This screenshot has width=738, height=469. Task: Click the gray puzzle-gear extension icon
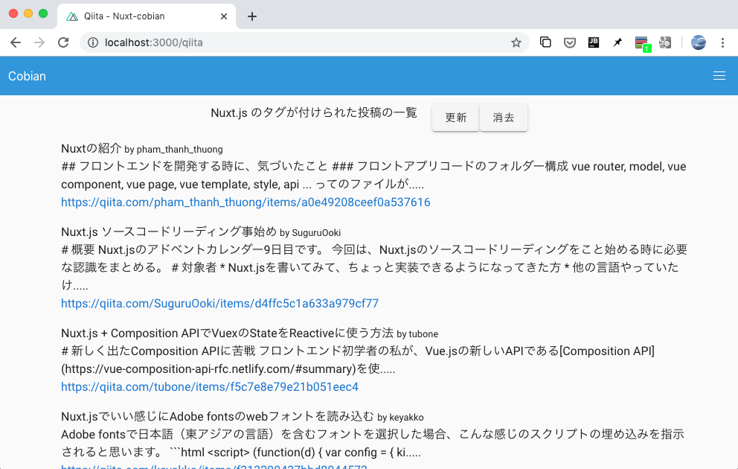665,43
